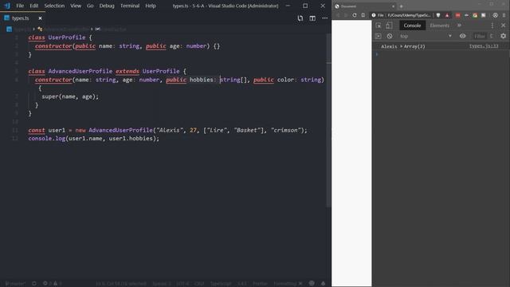
Task: Open changes (compare) icon in editor title bar
Action: click(300, 18)
